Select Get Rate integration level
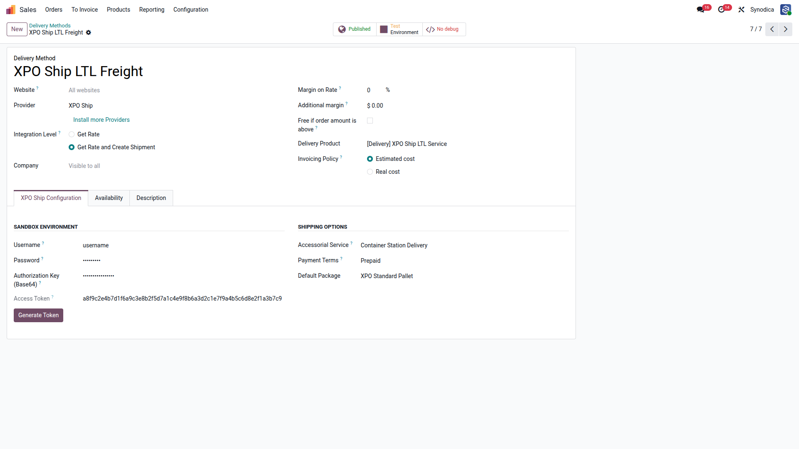 [x=72, y=134]
